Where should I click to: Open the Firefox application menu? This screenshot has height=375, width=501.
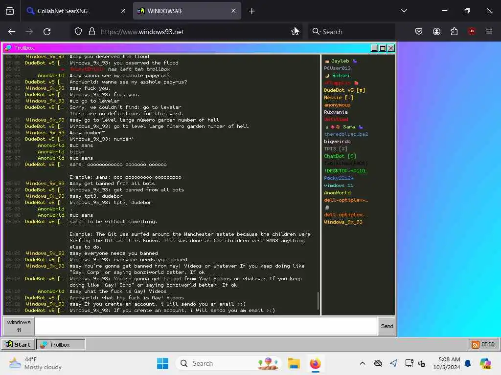(489, 31)
